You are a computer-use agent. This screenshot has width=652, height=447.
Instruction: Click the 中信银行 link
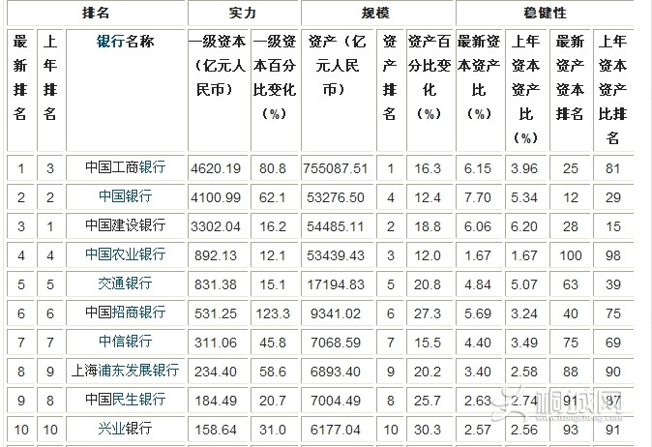click(125, 342)
